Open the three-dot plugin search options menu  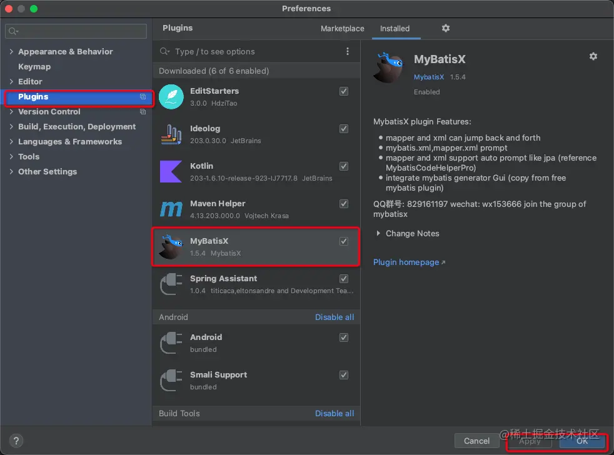[348, 51]
